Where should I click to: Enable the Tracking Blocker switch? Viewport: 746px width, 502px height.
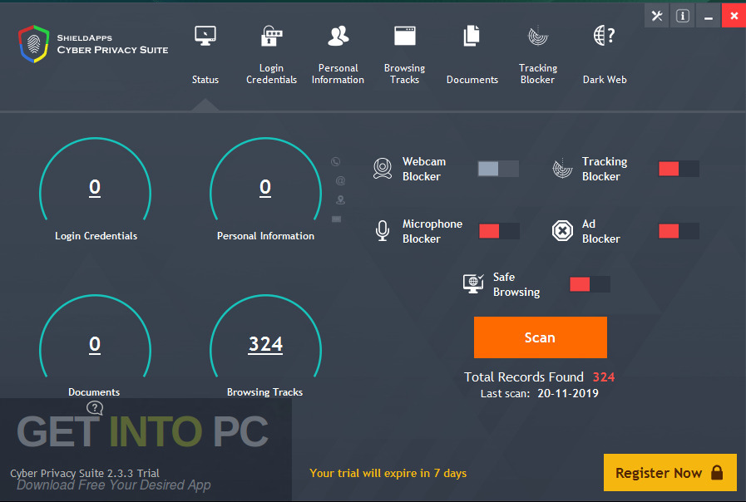click(679, 169)
